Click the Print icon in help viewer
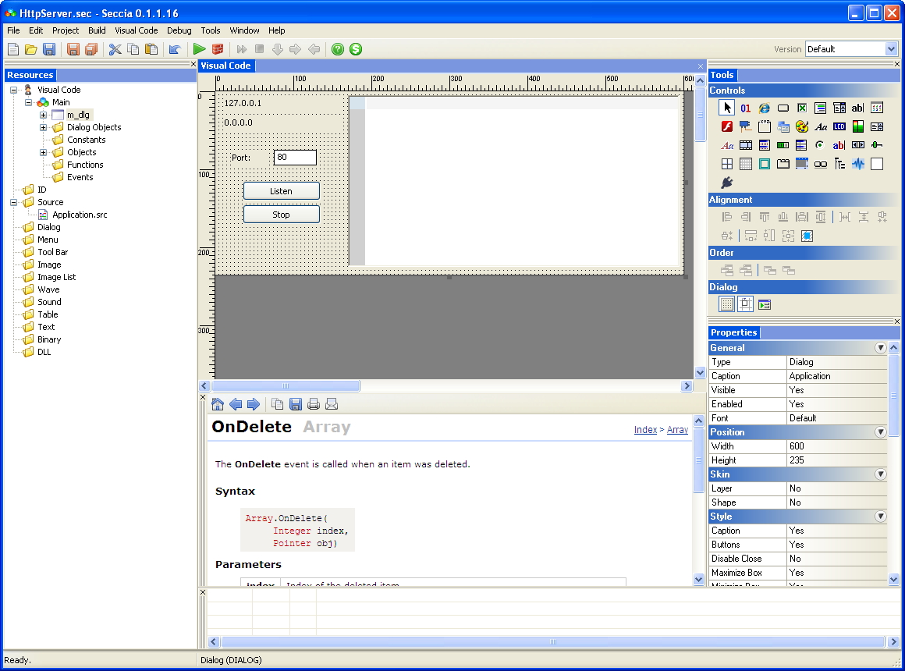The height and width of the screenshot is (671, 905). (x=314, y=404)
